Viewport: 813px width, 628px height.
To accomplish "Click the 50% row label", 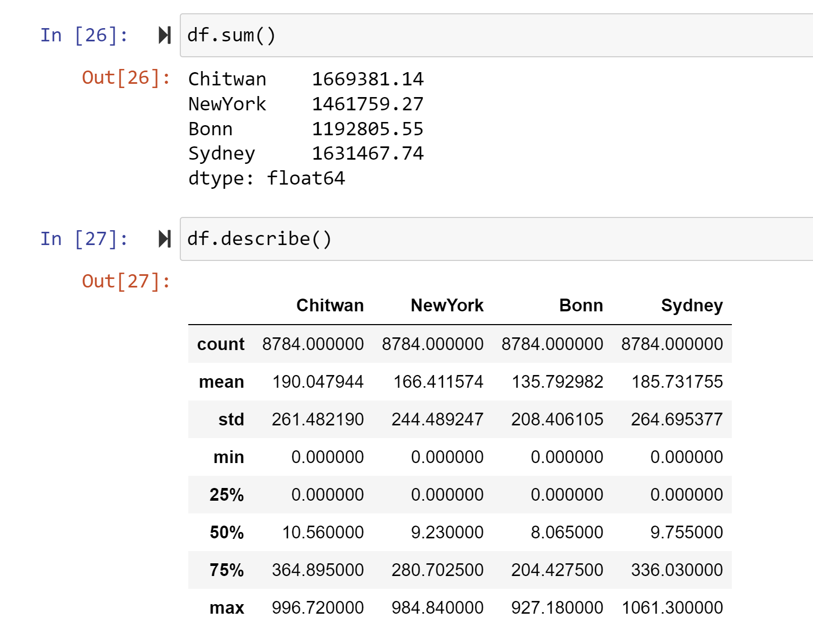I will pyautogui.click(x=226, y=533).
